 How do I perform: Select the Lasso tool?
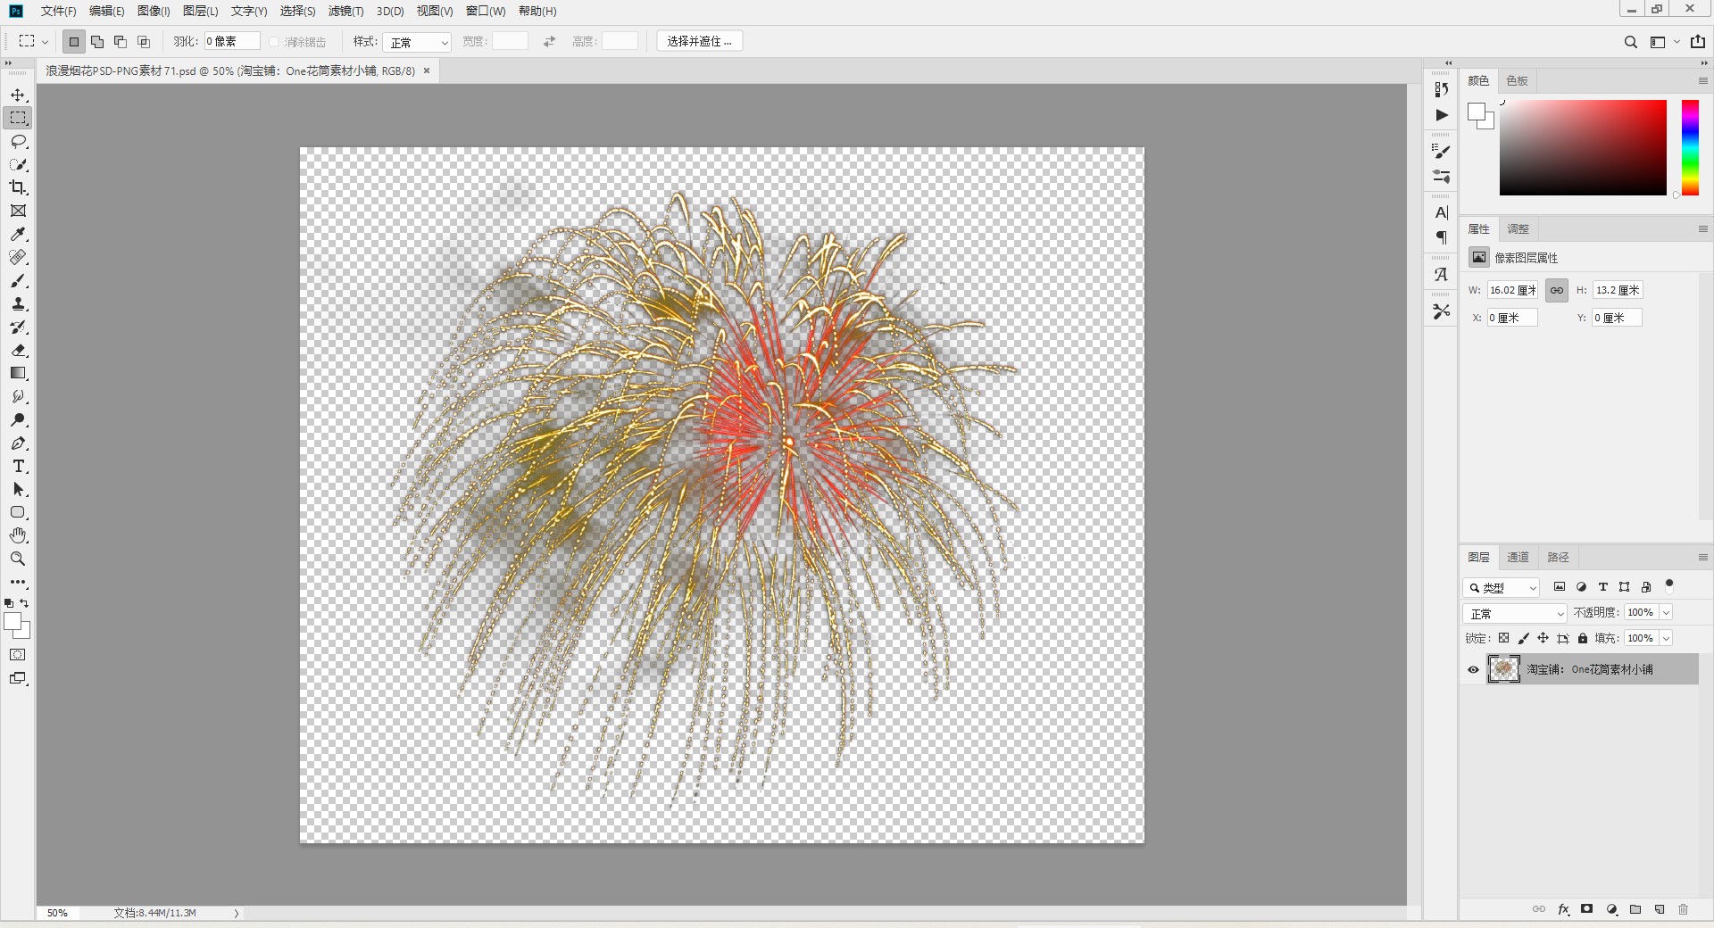tap(18, 141)
